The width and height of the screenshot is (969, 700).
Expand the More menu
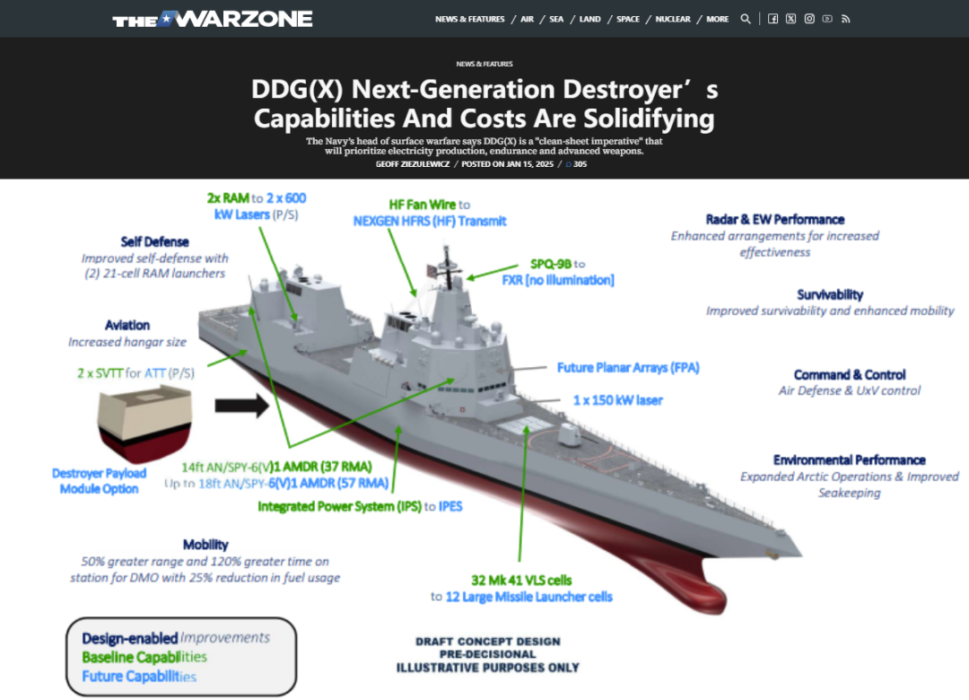(x=718, y=19)
